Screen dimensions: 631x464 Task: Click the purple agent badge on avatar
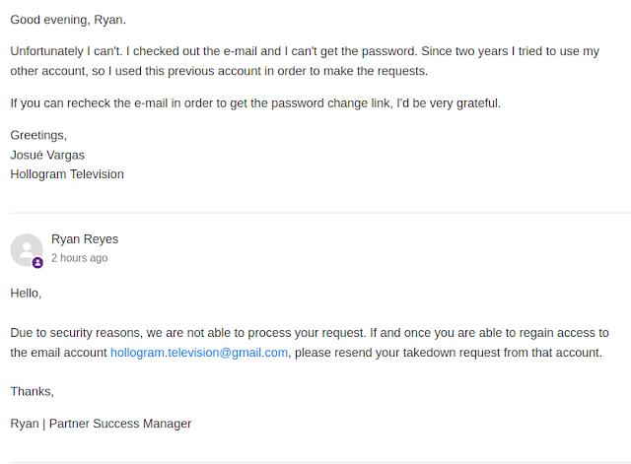(x=37, y=263)
